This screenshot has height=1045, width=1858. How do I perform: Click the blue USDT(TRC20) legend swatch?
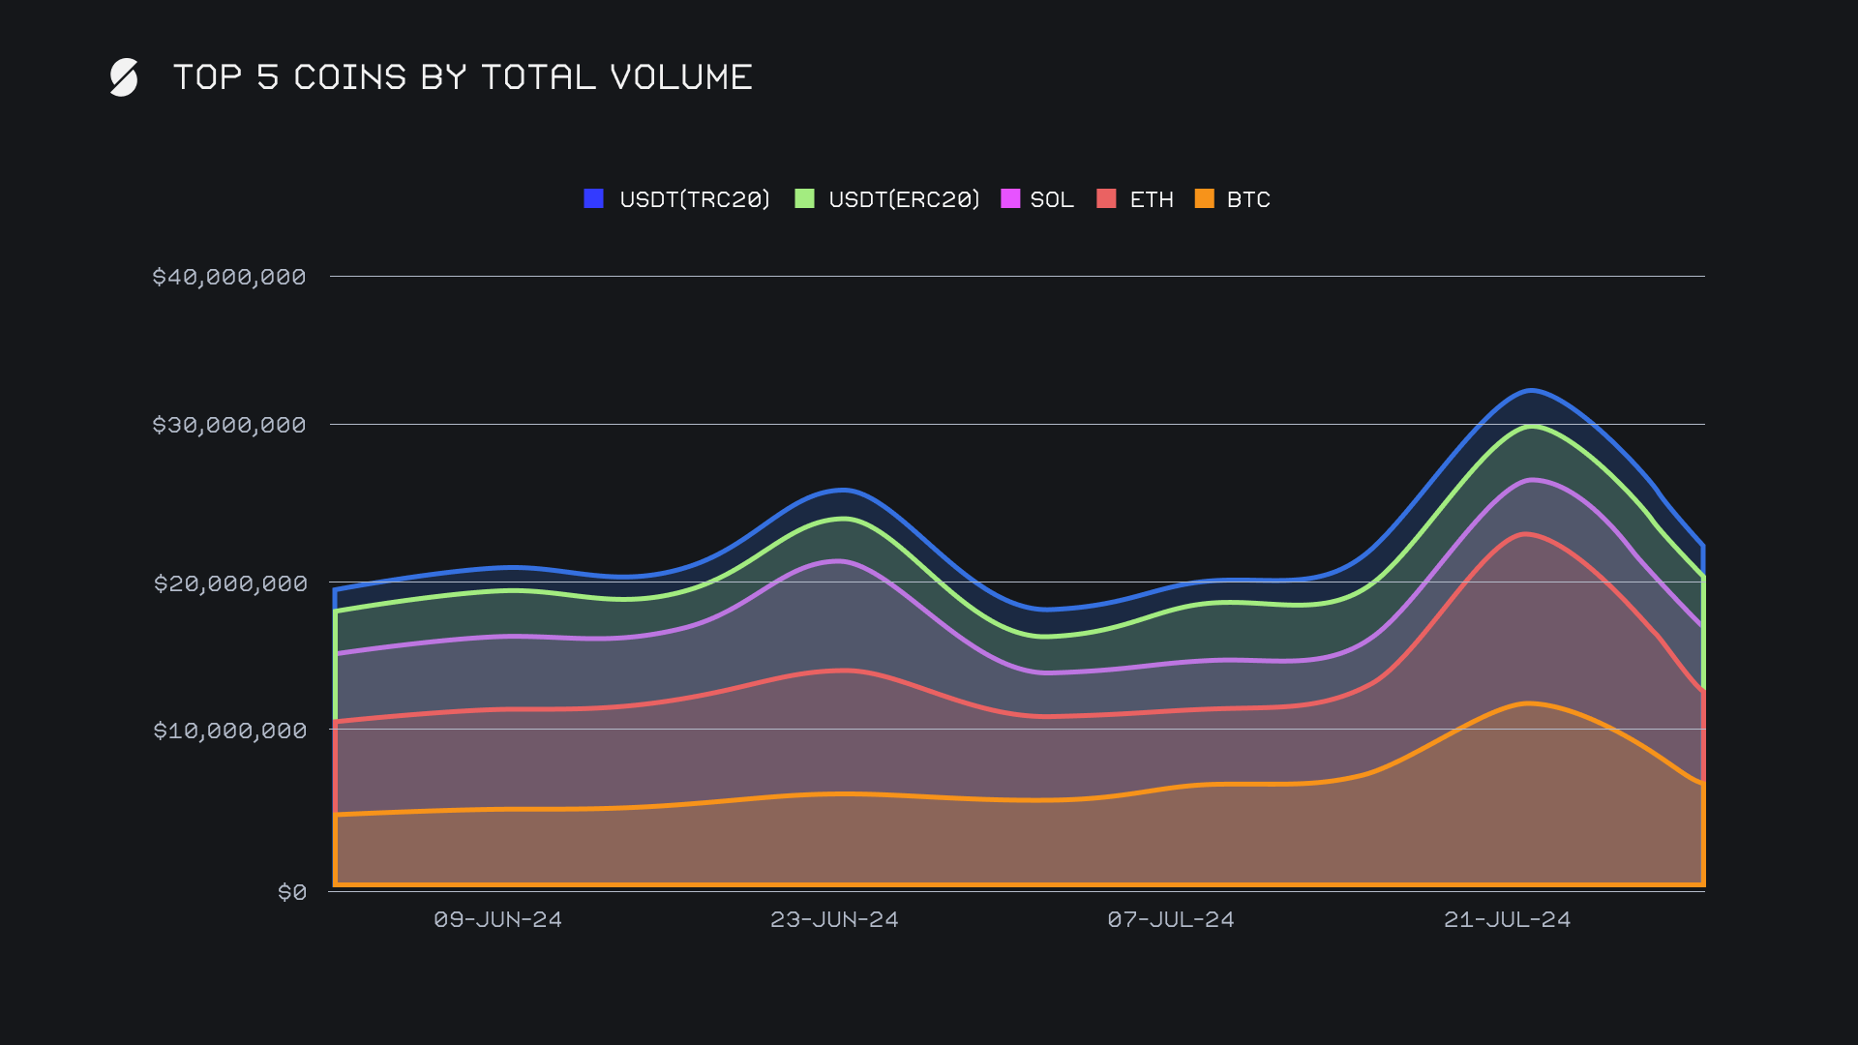[x=594, y=198]
